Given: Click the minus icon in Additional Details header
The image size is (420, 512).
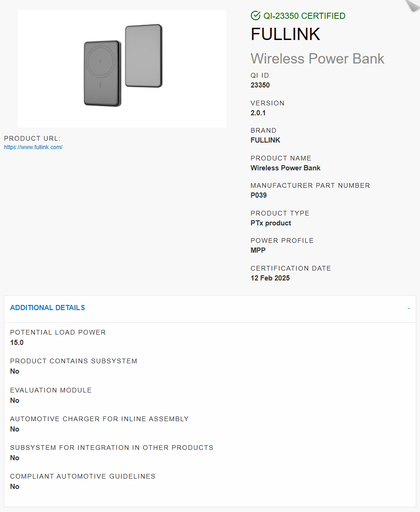Looking at the screenshot, I should click(x=409, y=308).
